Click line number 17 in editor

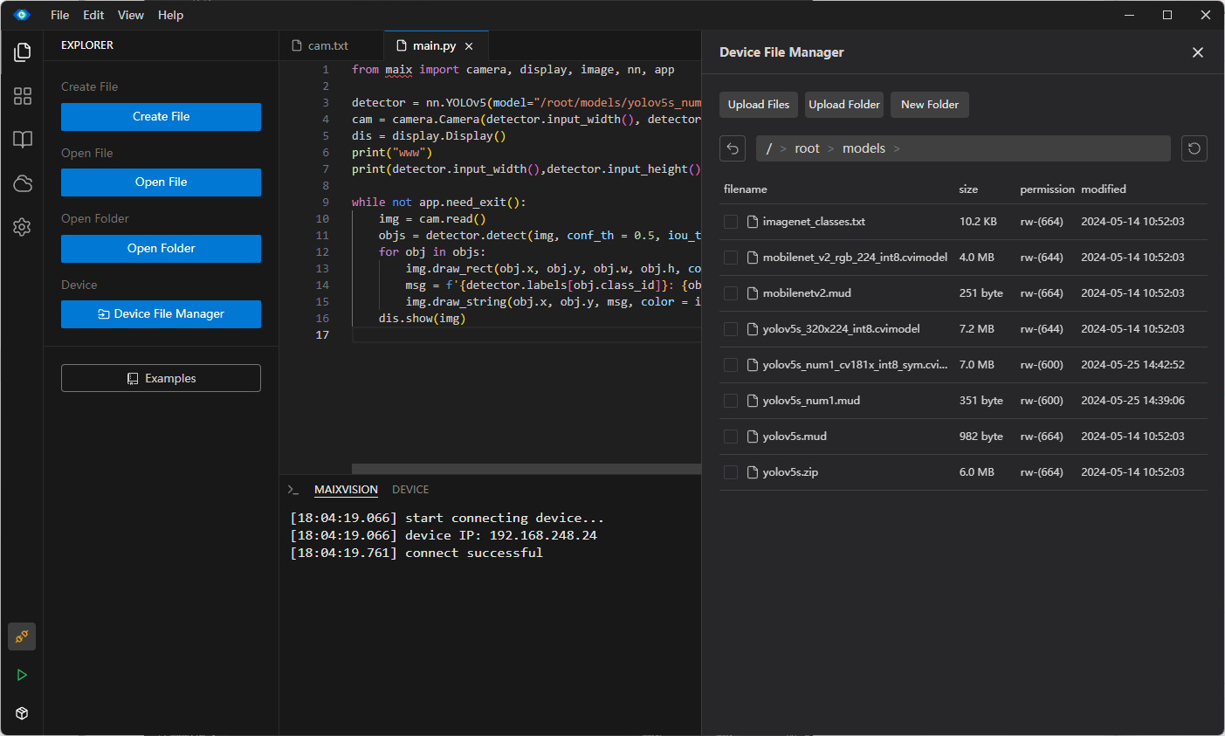pos(322,335)
